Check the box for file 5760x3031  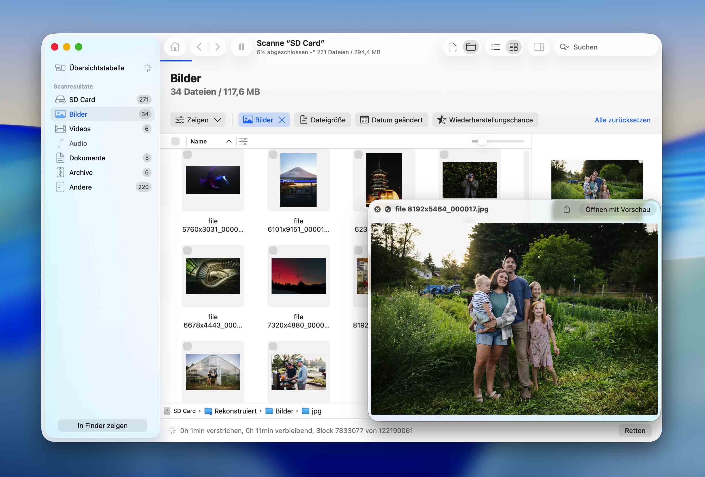pyautogui.click(x=187, y=155)
